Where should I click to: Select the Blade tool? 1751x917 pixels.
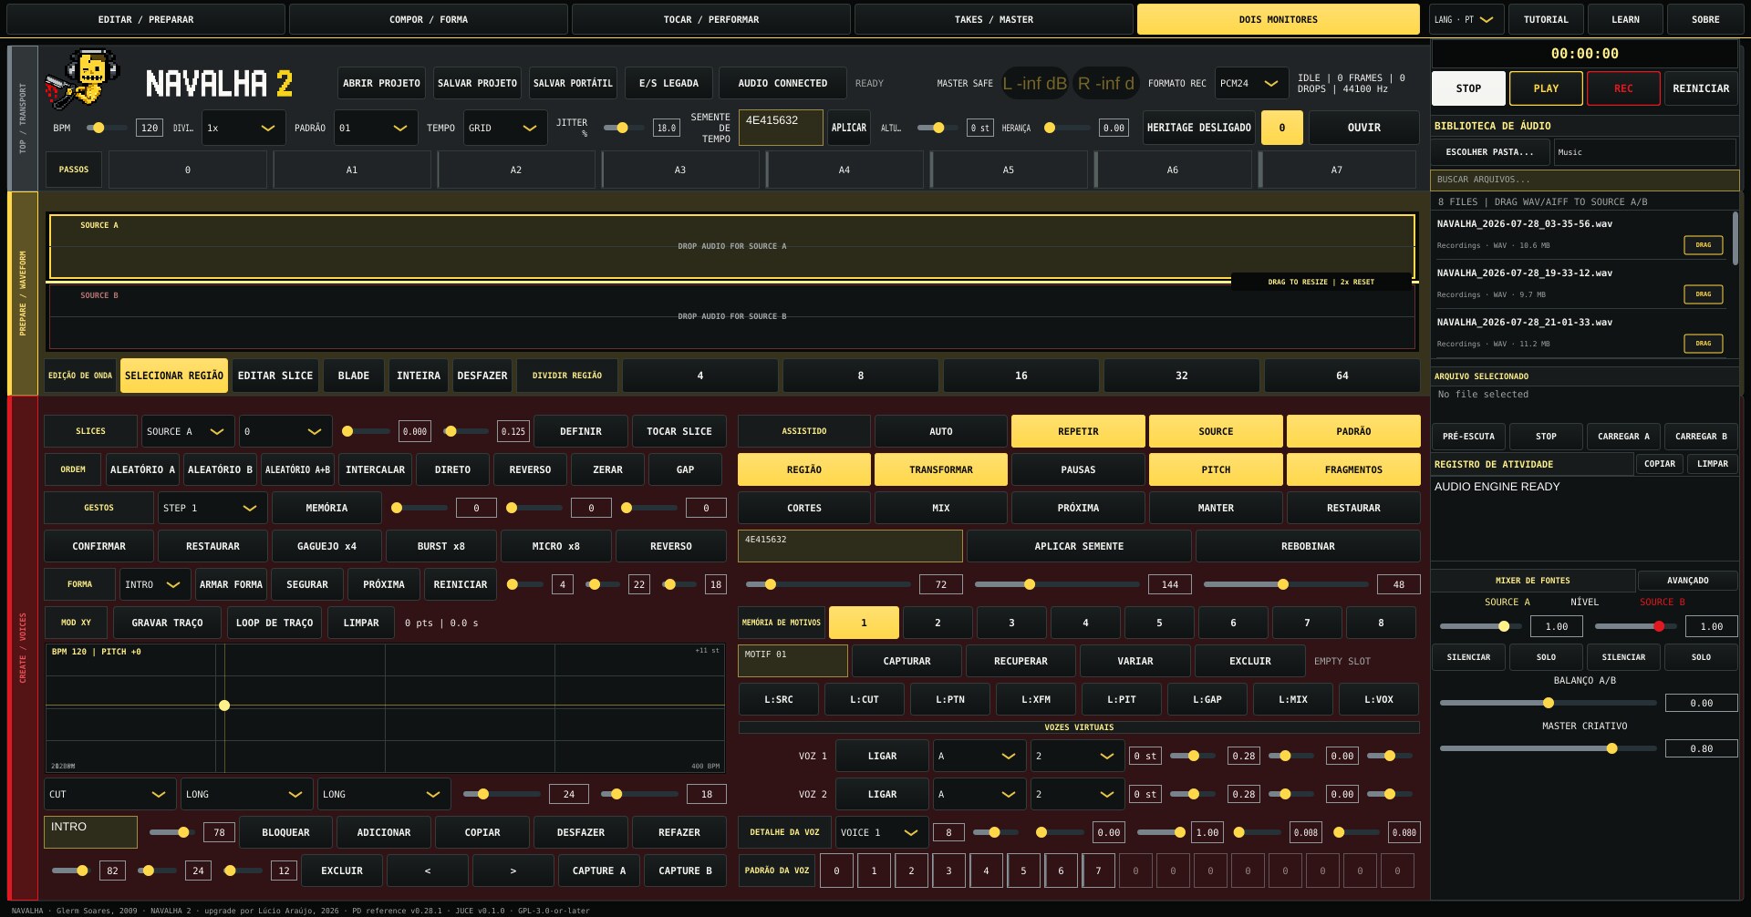coord(353,376)
